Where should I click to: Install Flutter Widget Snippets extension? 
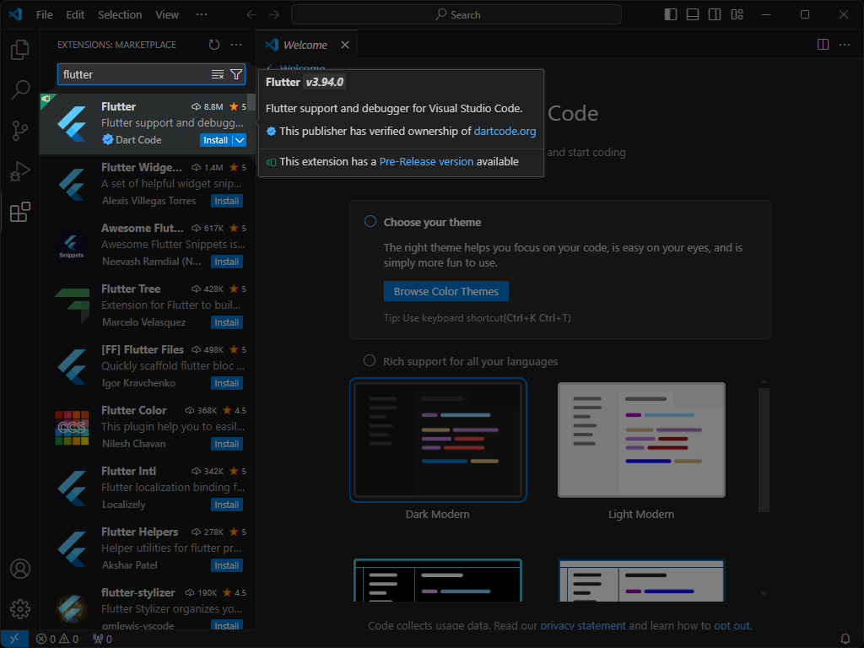[226, 201]
